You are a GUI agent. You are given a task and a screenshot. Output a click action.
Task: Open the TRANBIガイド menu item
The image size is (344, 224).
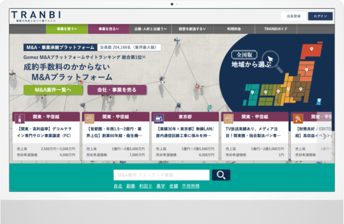coord(276,29)
